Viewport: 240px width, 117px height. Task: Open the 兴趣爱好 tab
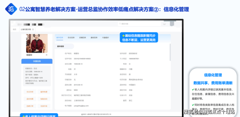point(105,38)
